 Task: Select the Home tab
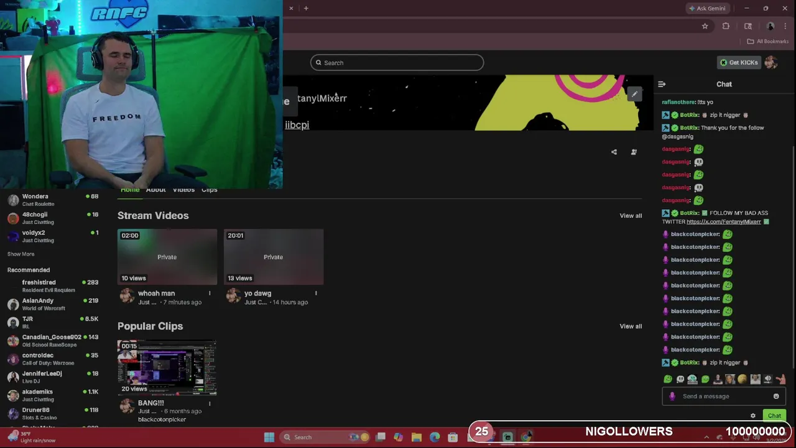(x=130, y=190)
